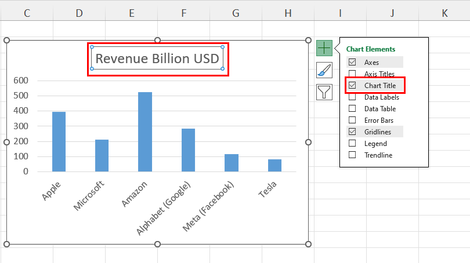The width and height of the screenshot is (470, 263).
Task: Open the Chart Styles paintbrush button
Action: 324,70
